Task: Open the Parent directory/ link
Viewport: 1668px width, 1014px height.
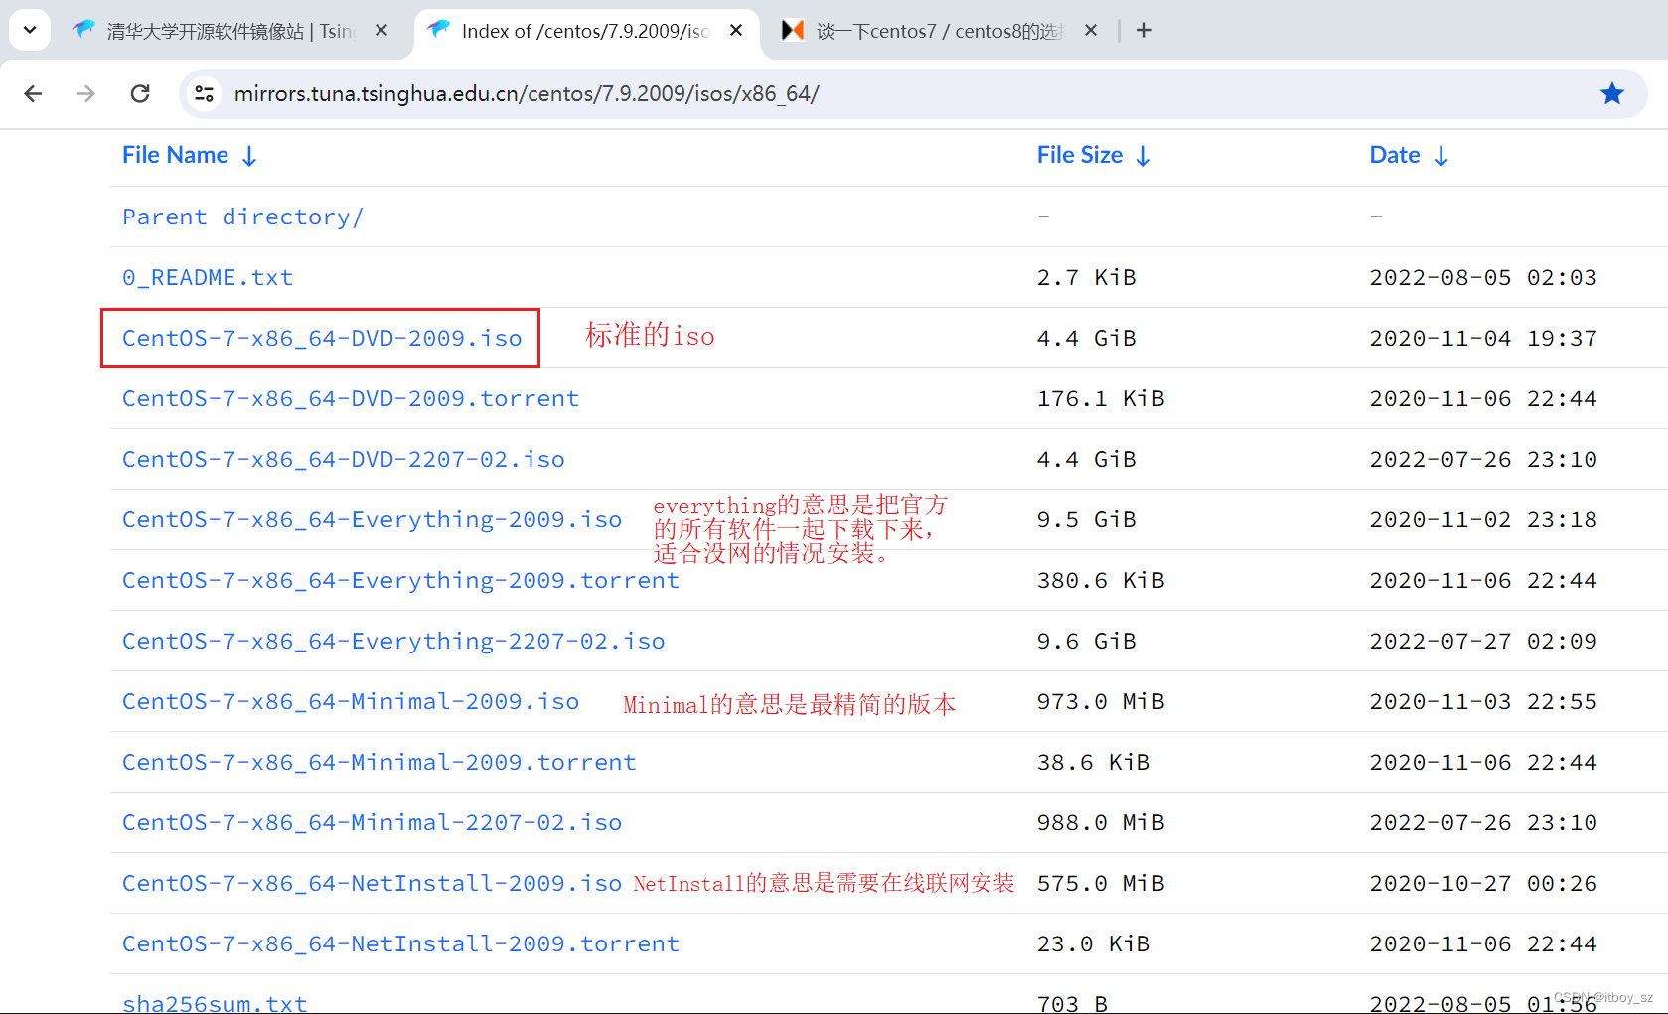Action: [242, 217]
